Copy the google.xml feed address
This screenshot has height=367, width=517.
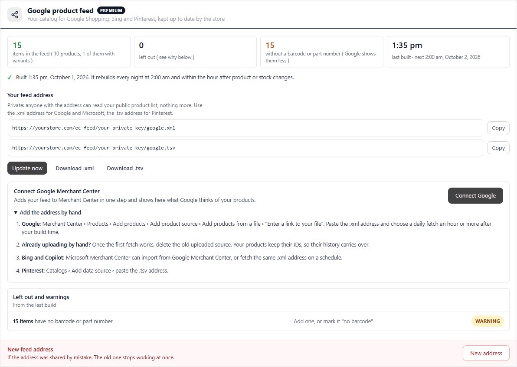498,128
